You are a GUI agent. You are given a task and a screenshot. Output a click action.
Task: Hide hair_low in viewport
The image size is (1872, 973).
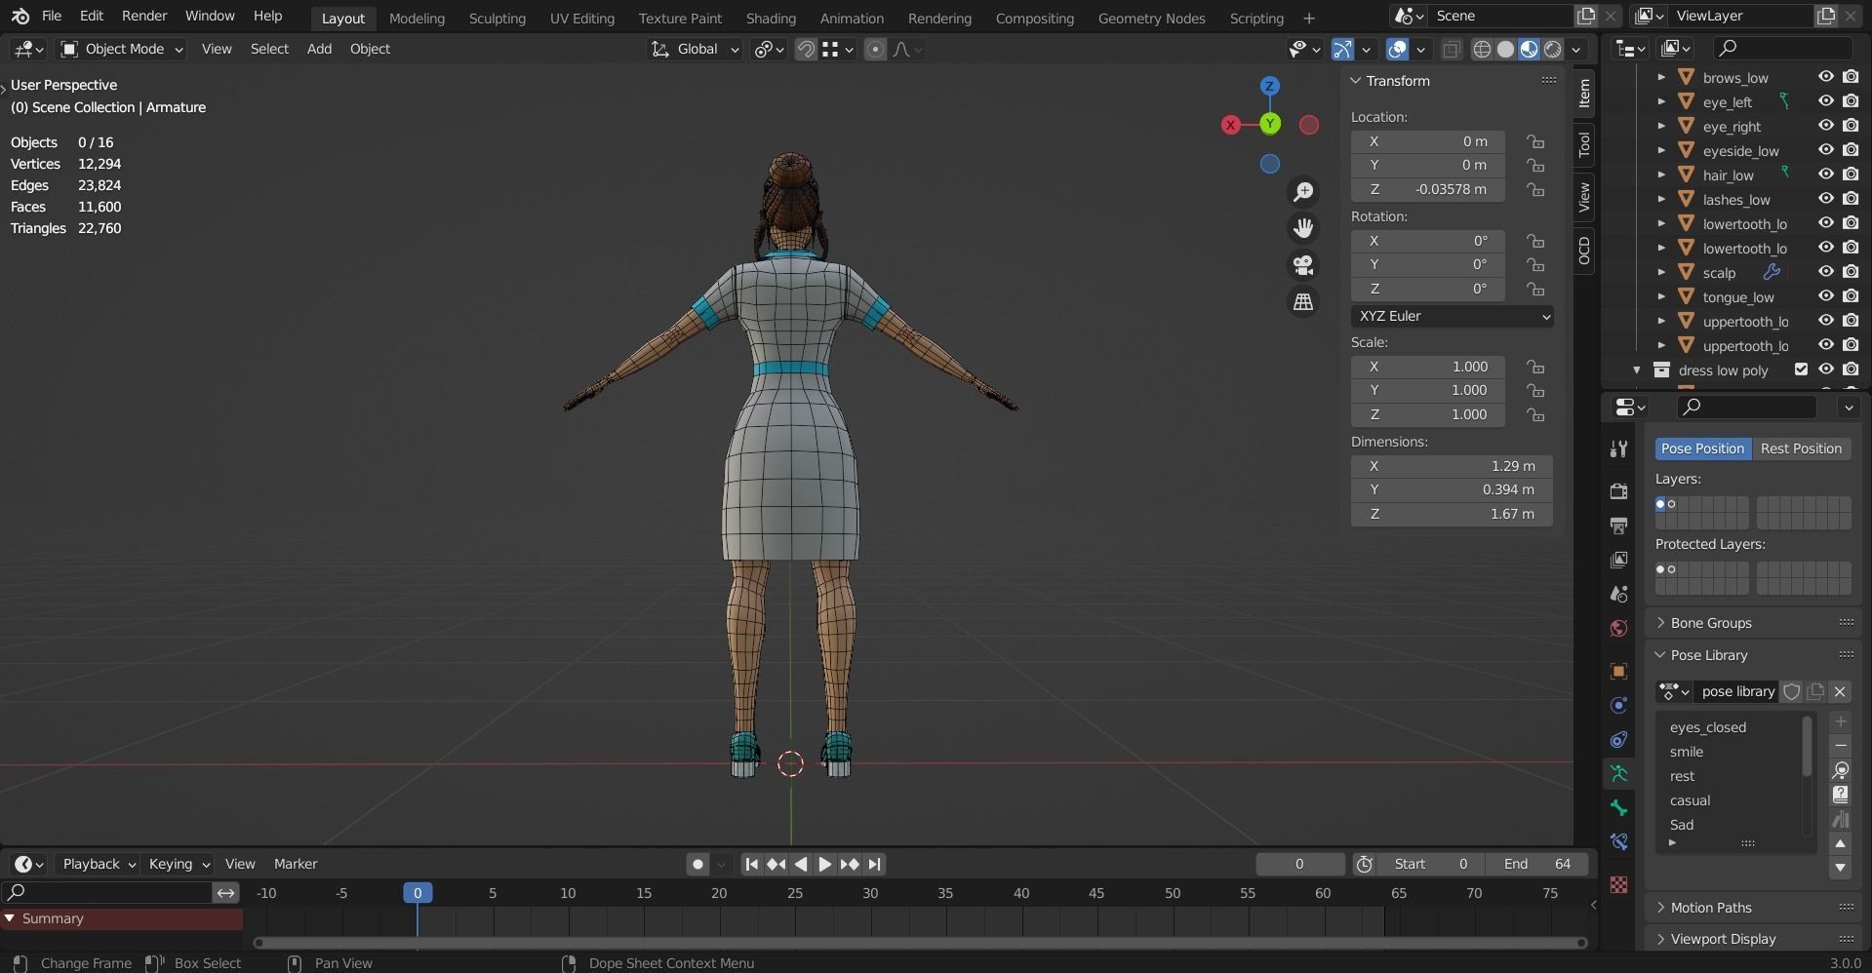point(1825,175)
